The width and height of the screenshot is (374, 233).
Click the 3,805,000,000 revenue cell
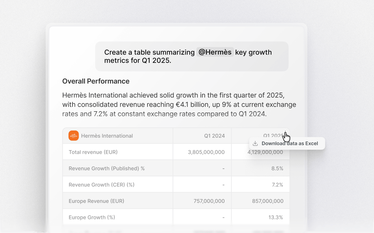coord(206,152)
